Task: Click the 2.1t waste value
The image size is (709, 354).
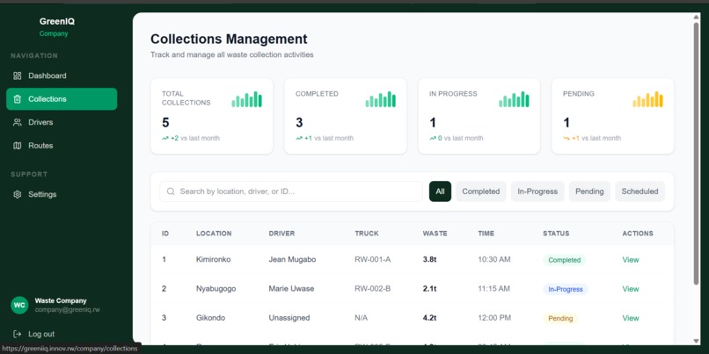Action: click(429, 289)
